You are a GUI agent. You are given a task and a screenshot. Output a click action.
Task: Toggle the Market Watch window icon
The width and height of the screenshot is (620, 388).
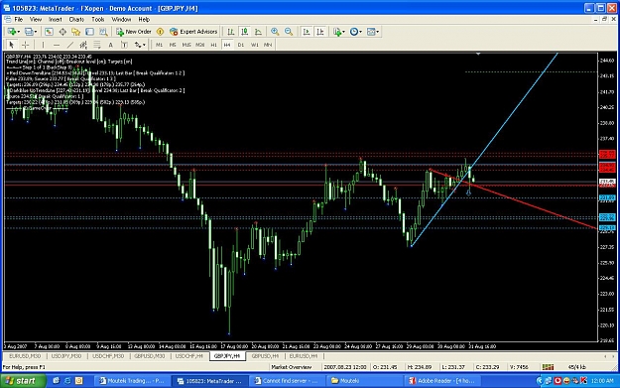coord(49,32)
